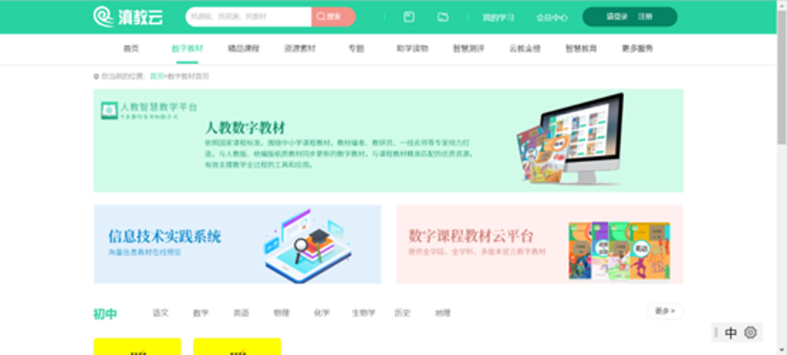787x355 pixels.
Task: Open the 精品课程 navigation tab
Action: tap(244, 48)
